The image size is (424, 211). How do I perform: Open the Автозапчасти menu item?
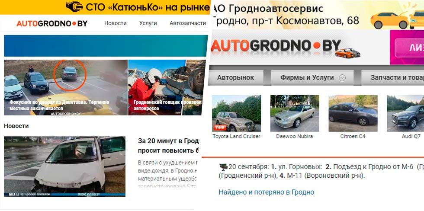[188, 23]
